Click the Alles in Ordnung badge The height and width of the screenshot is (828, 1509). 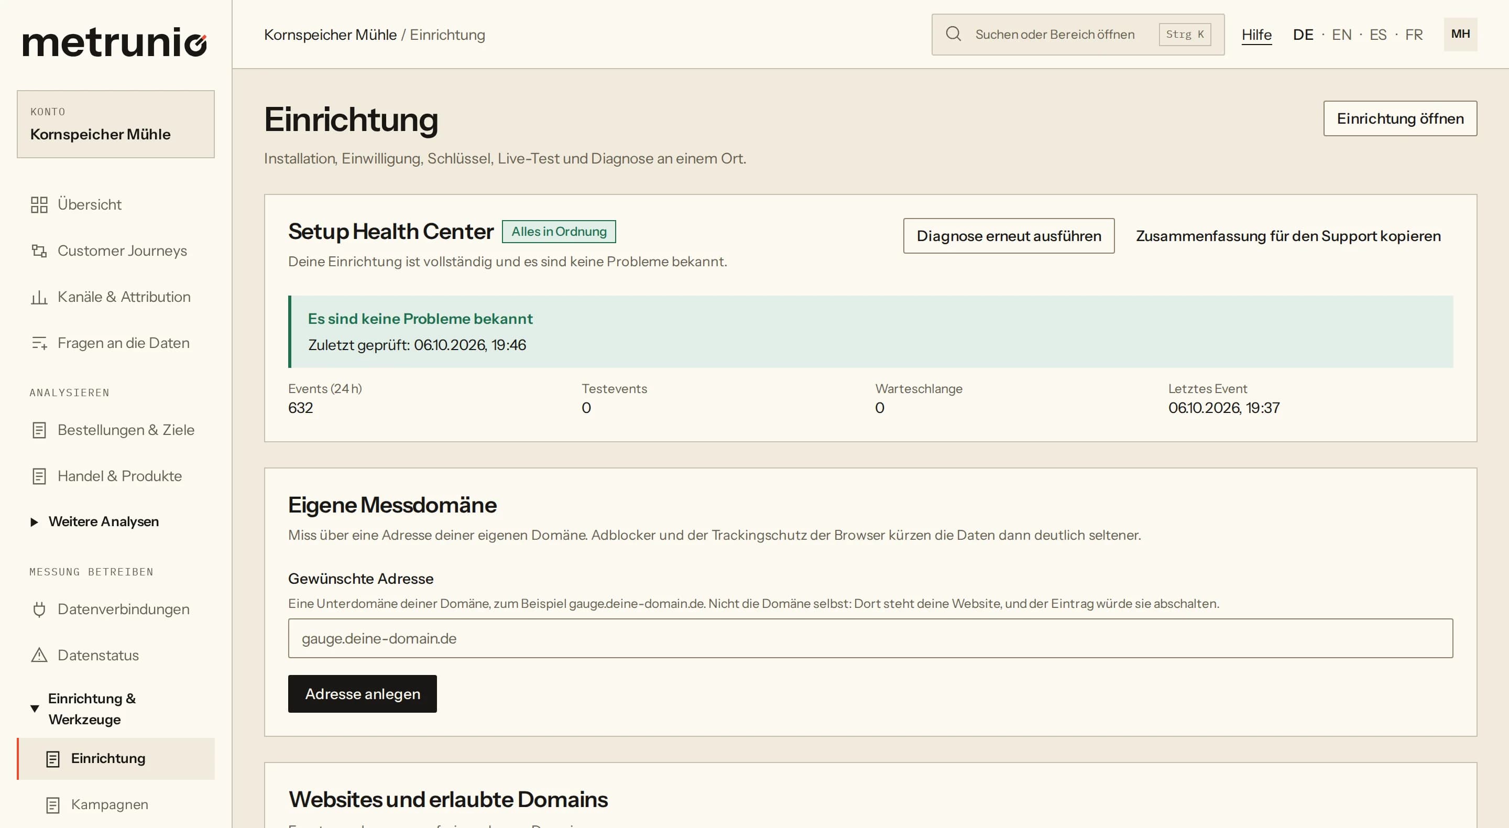click(559, 232)
